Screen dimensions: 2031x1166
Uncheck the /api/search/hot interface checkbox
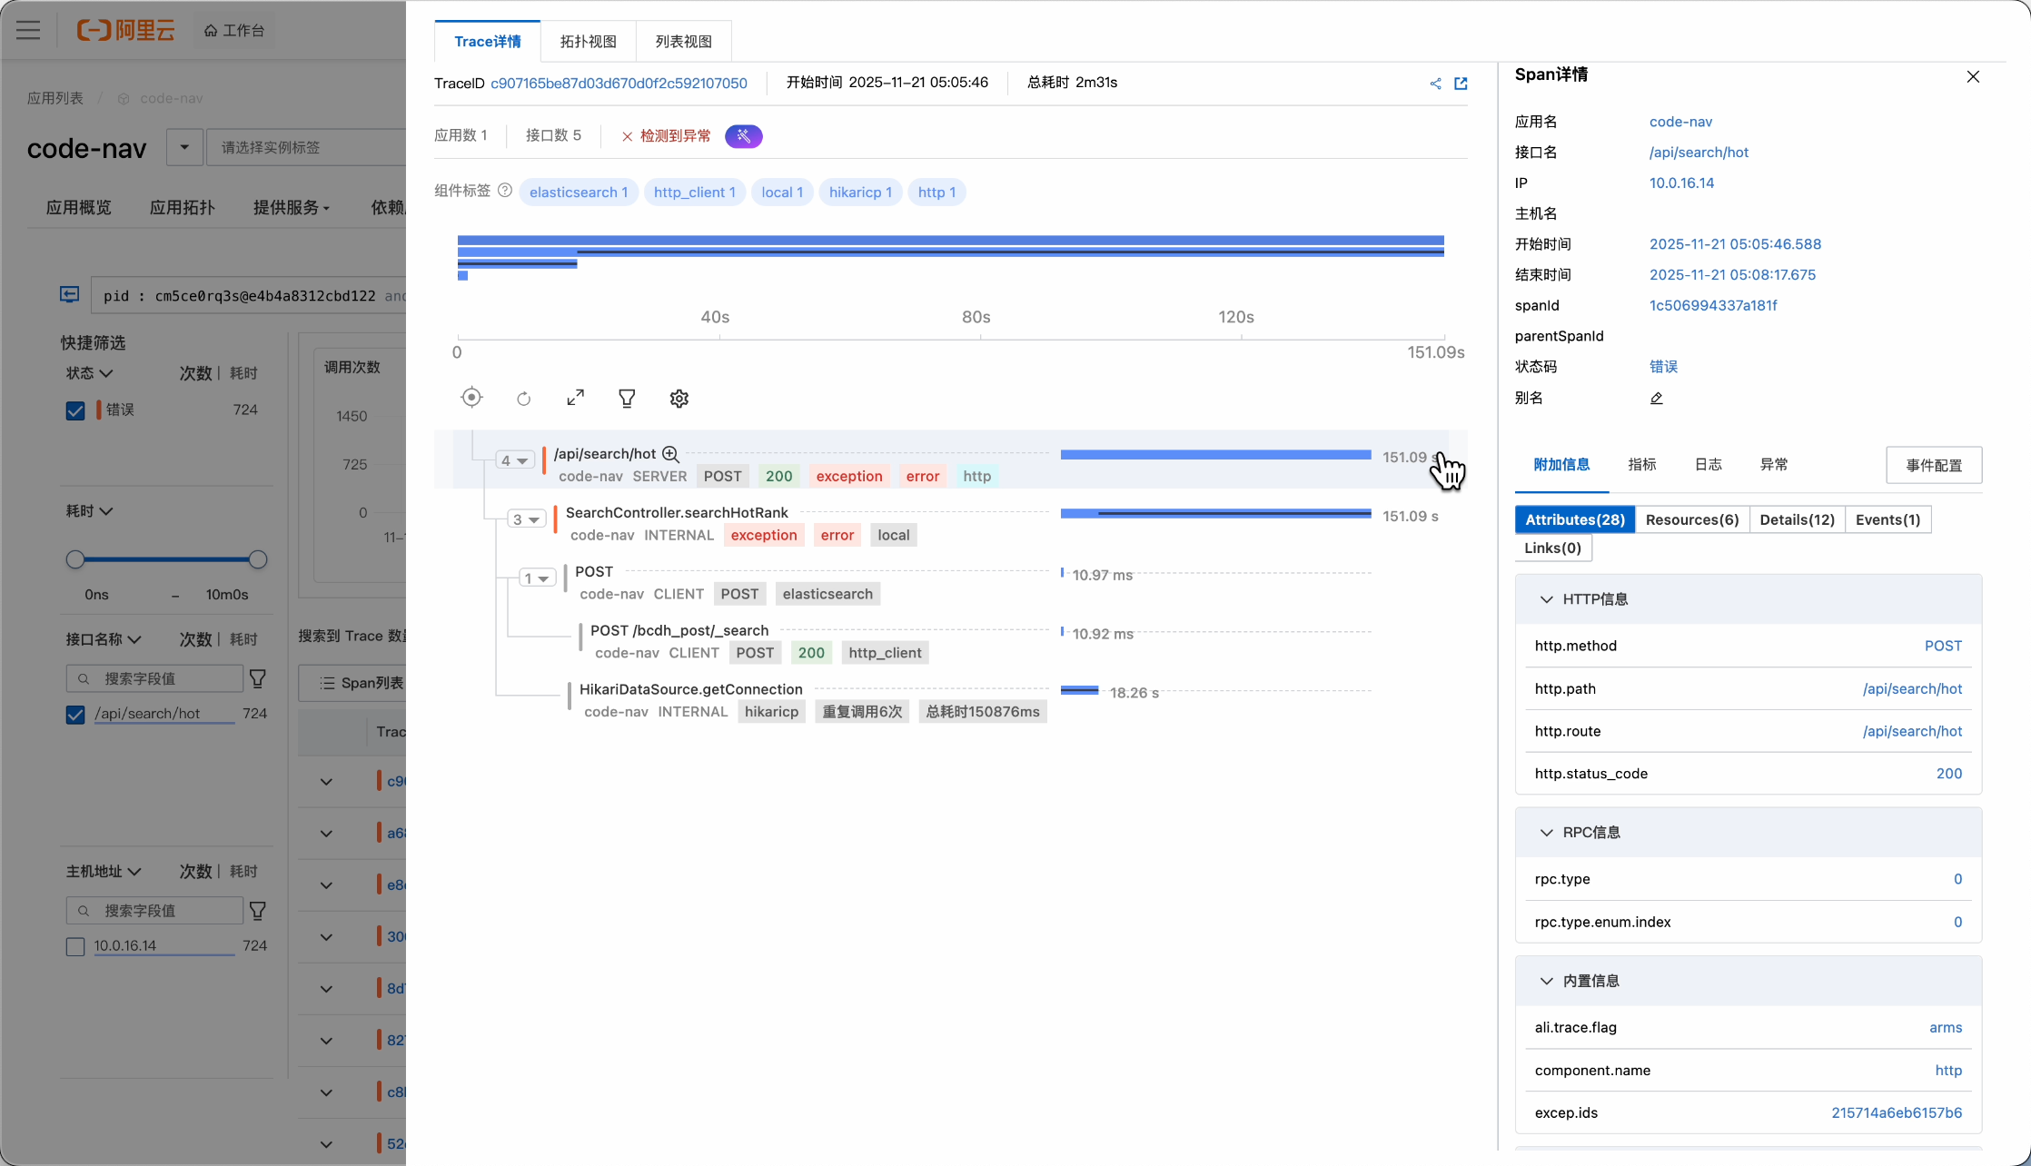75,715
